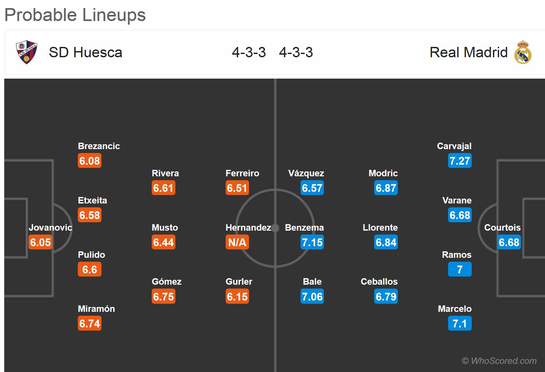This screenshot has width=545, height=372.
Task: Select player name Brezancic
Action: tap(99, 146)
